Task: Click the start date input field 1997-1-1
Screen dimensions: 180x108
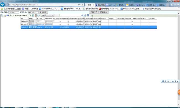Action: [14, 12]
